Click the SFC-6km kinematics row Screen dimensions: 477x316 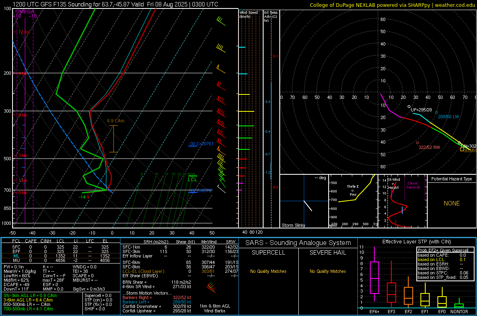[x=180, y=262]
